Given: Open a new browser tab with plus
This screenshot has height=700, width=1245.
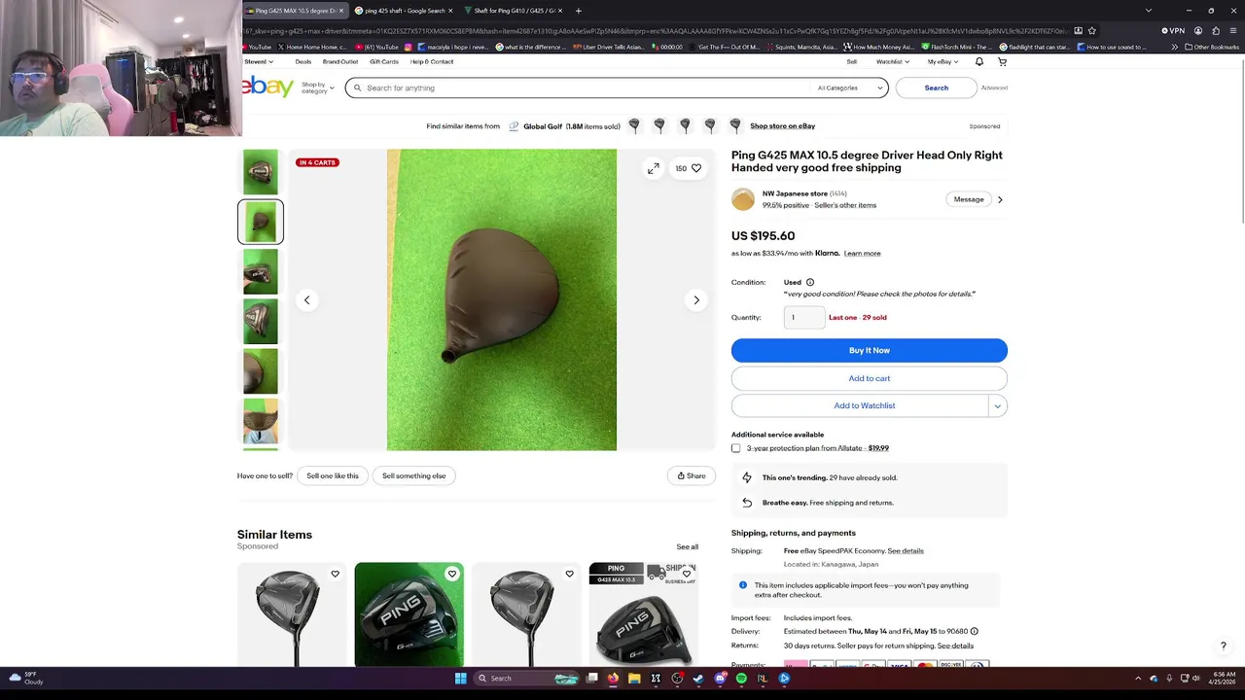Looking at the screenshot, I should 579,11.
